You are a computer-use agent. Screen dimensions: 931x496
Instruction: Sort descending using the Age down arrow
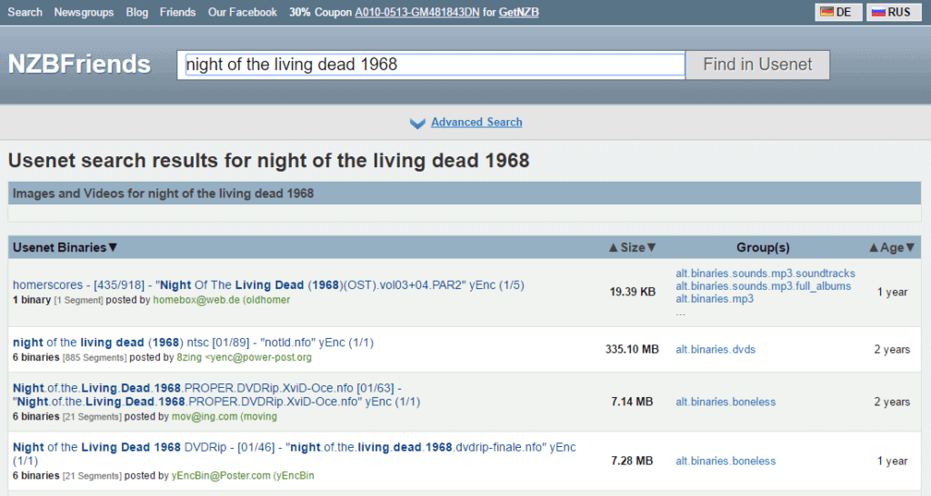(910, 248)
